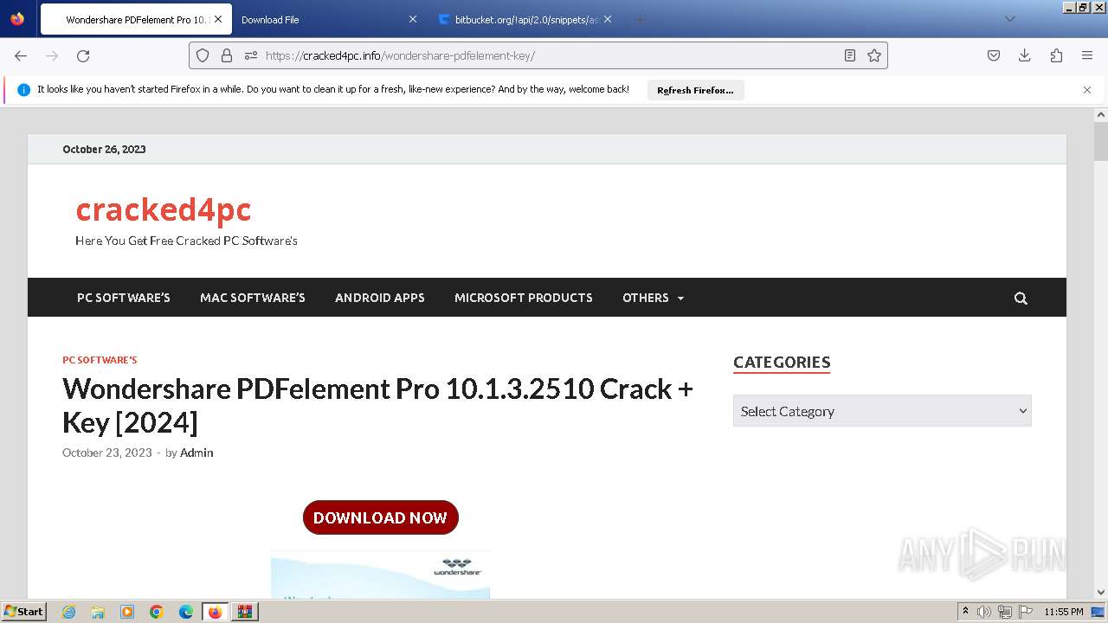Open the File Explorer taskbar icon
This screenshot has width=1108, height=623.
point(98,612)
